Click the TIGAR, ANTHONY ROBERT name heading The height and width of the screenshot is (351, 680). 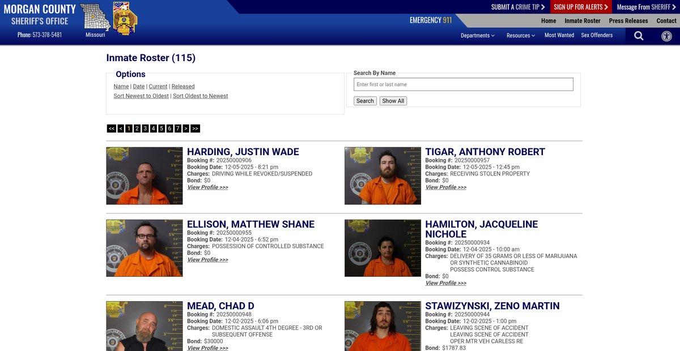(x=485, y=152)
